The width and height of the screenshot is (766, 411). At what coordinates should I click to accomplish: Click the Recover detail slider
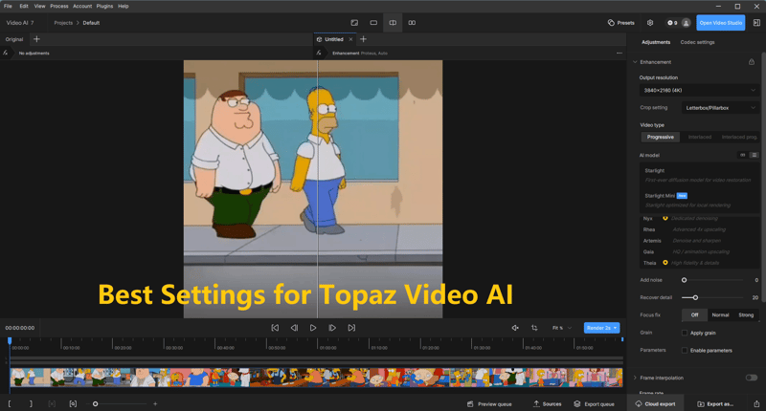[x=695, y=297]
